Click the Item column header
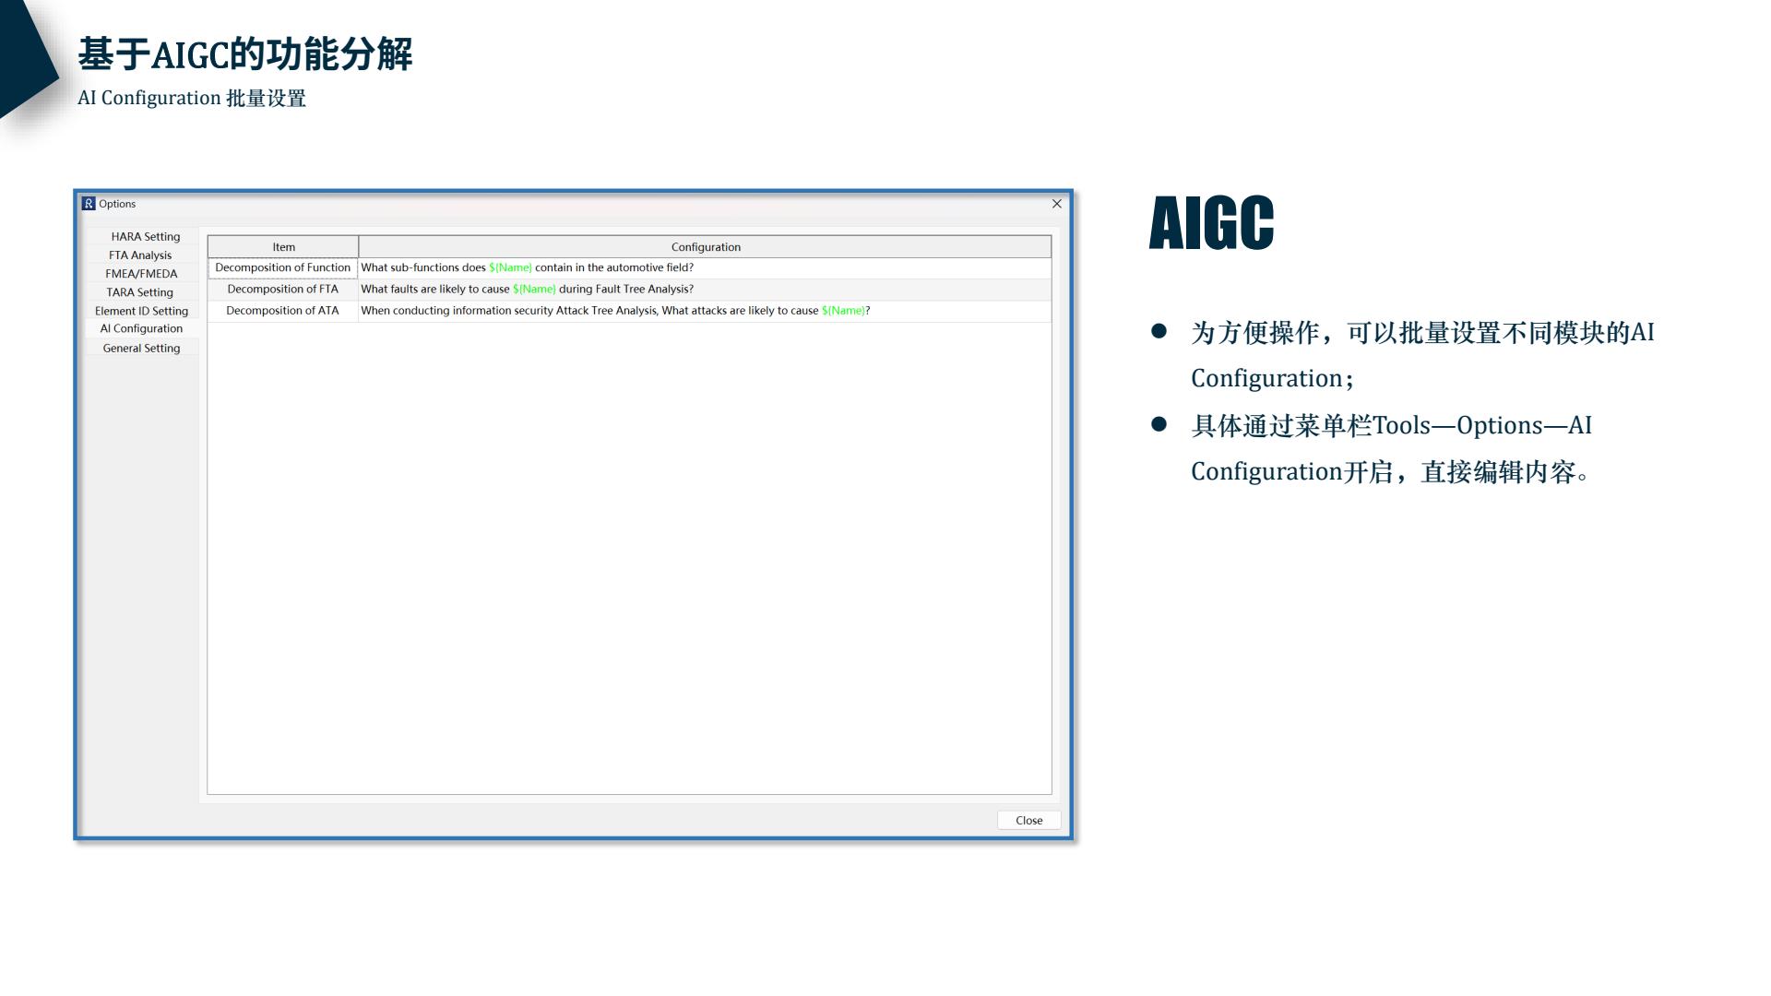This screenshot has height=996, width=1771. pos(282,247)
